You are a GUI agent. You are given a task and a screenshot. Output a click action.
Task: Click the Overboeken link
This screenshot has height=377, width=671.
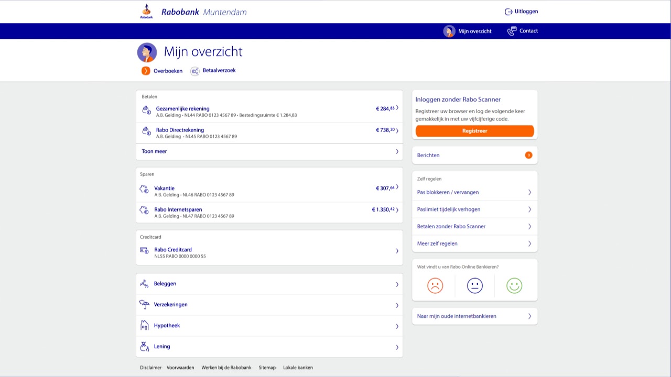tap(168, 71)
